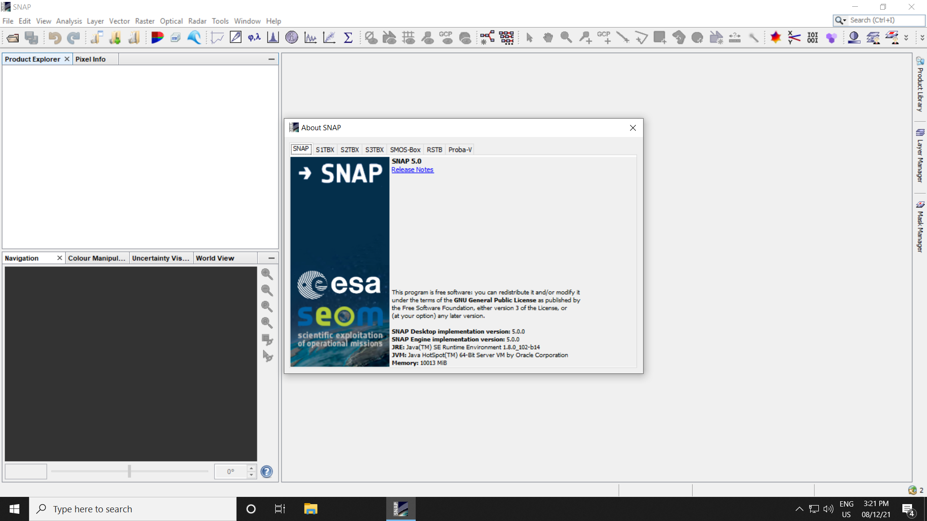This screenshot has height=521, width=927.
Task: Choose the Selection arrow tool
Action: click(x=529, y=38)
